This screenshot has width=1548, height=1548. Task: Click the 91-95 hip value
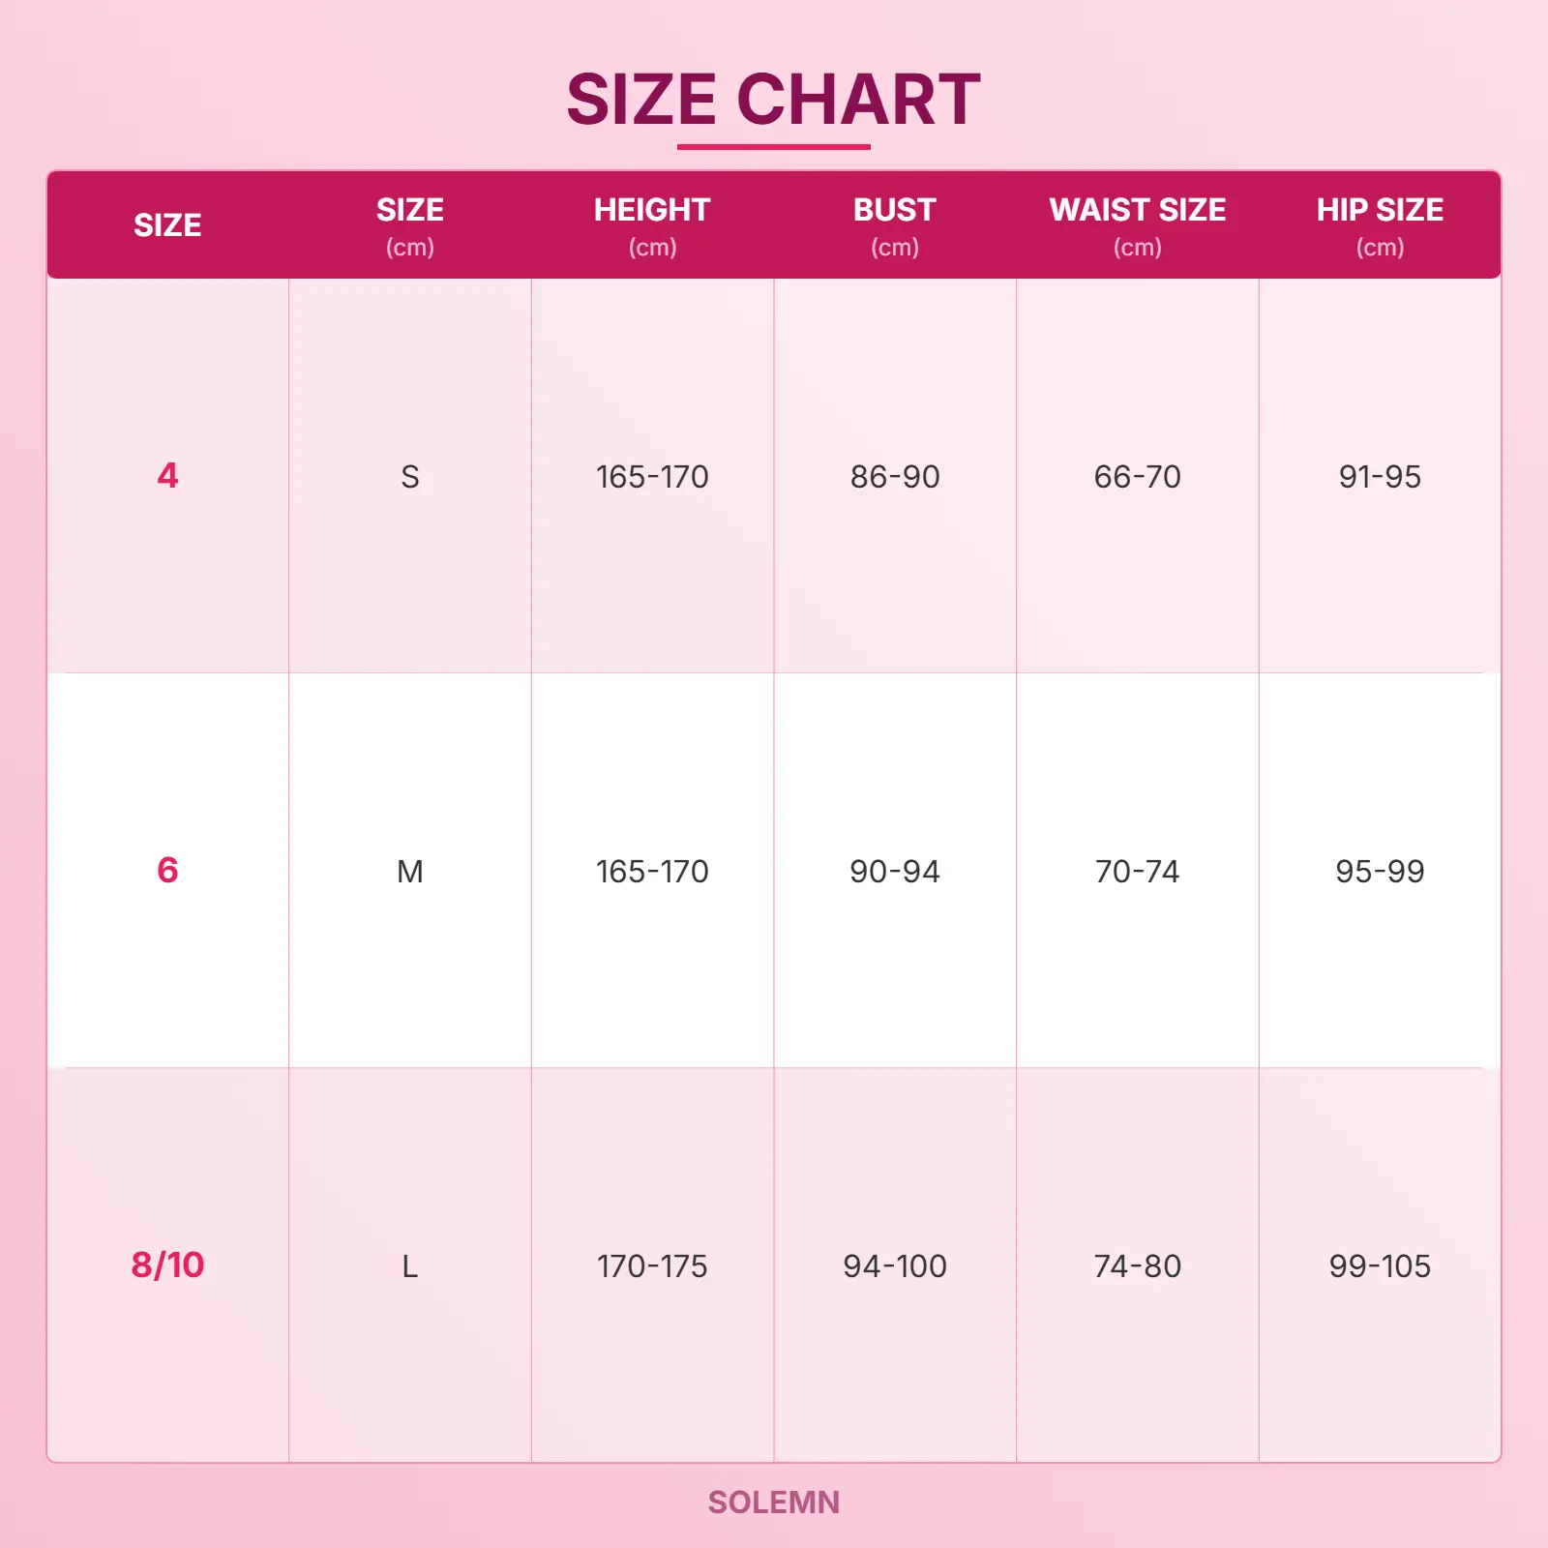(x=1380, y=476)
